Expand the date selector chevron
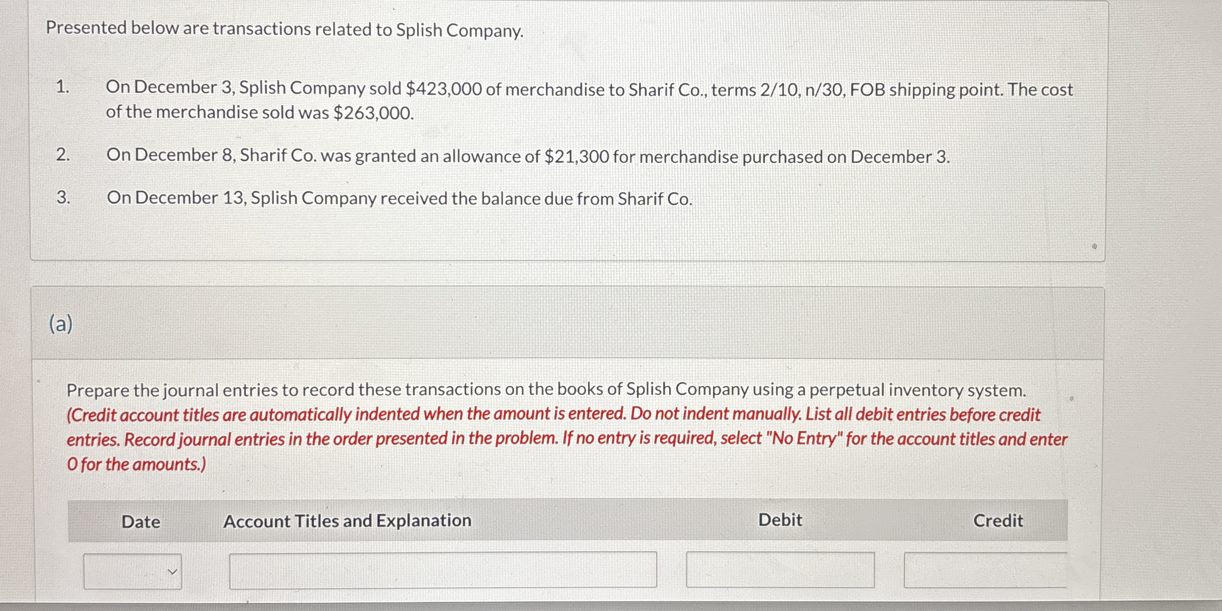 173,572
